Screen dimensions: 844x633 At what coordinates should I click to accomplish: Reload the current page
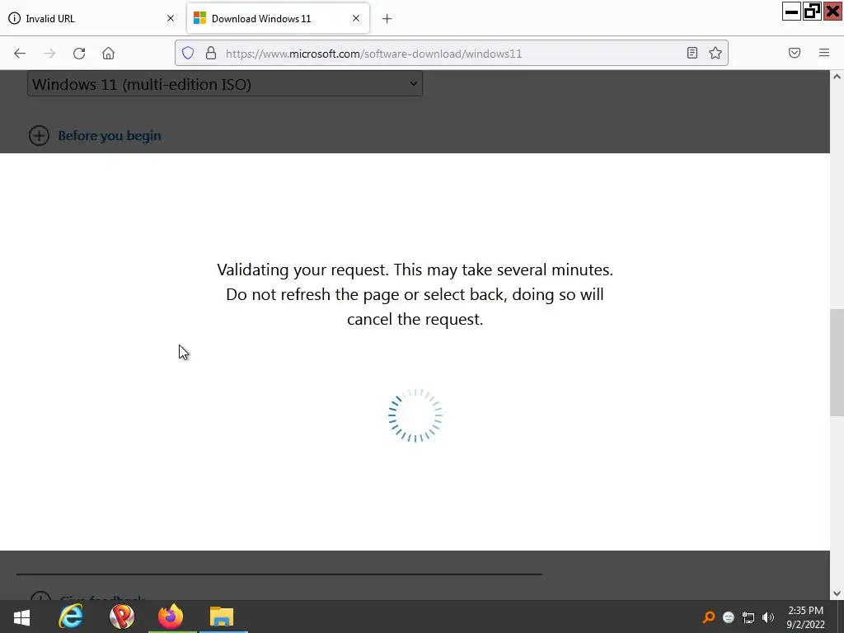(x=79, y=54)
